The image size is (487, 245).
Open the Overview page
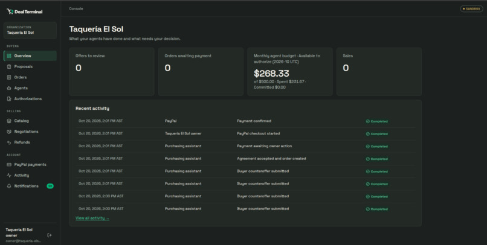[x=30, y=56]
